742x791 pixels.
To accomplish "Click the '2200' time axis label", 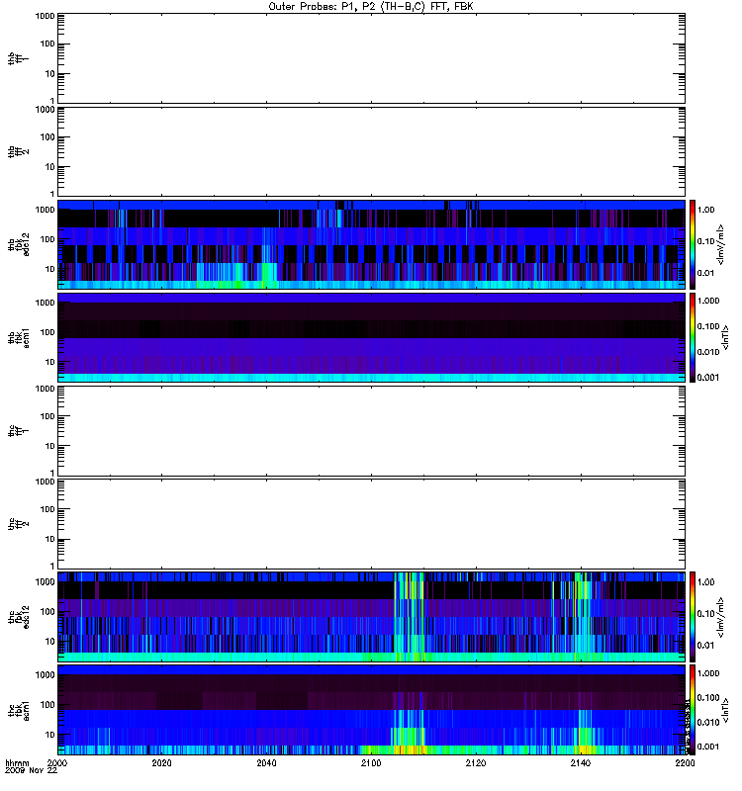I will 685,763.
